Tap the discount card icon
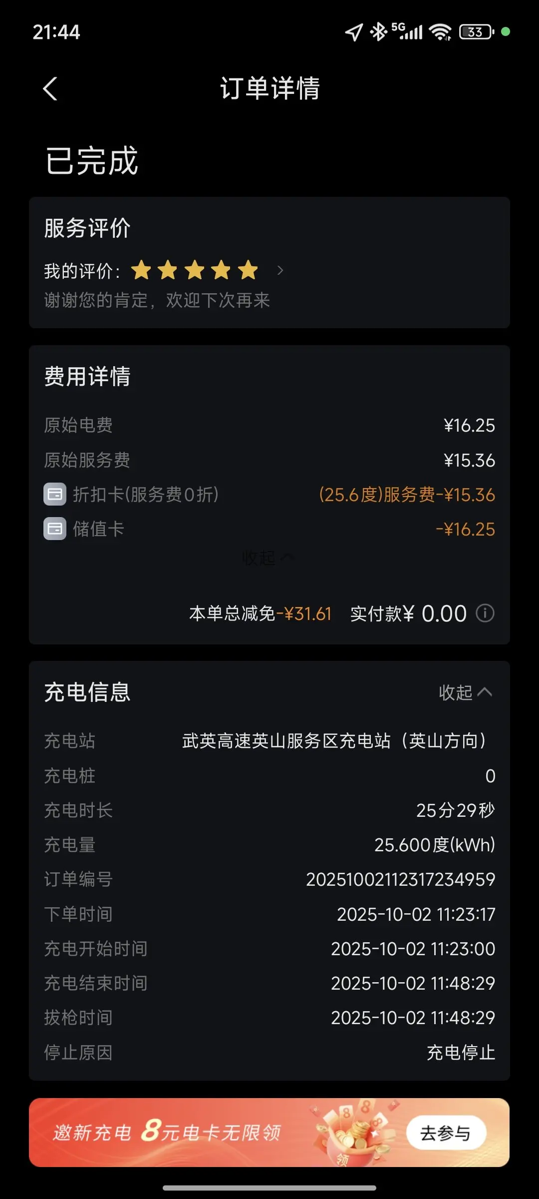 click(x=55, y=495)
